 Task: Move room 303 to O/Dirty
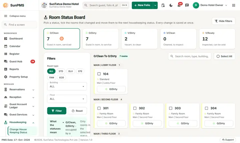(x=183, y=123)
